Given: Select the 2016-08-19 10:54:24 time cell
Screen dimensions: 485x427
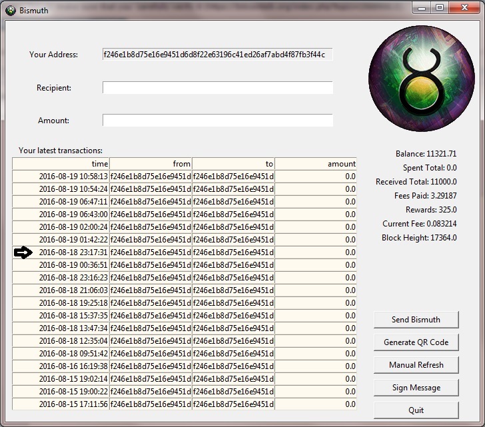Looking at the screenshot, I should (x=61, y=189).
